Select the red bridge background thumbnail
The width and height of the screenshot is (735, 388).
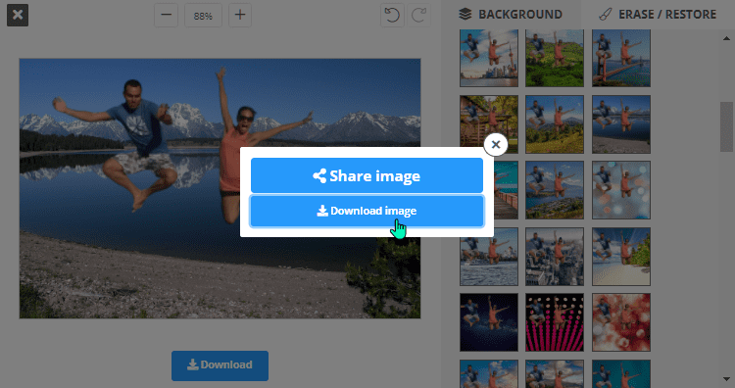[621, 58]
